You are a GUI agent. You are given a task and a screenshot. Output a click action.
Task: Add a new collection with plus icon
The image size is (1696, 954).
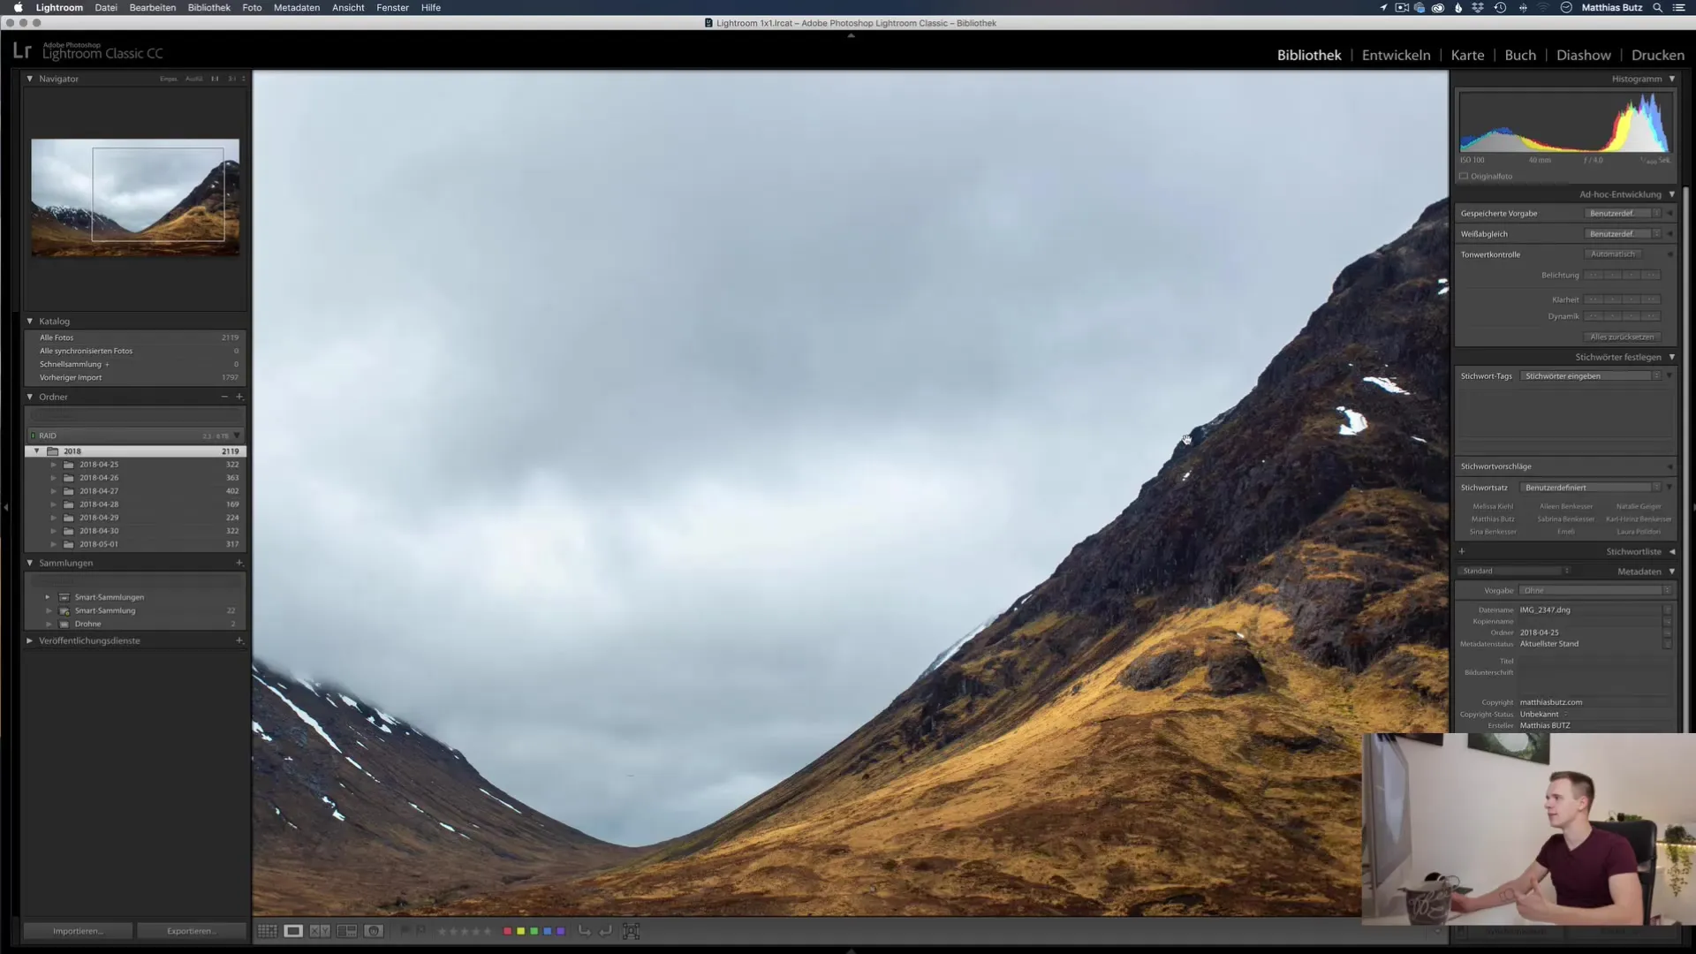click(x=239, y=563)
